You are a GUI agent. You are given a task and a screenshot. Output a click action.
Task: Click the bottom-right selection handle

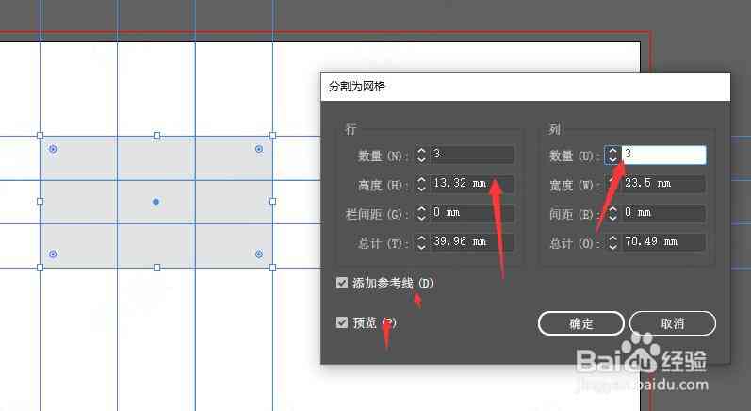(x=272, y=268)
